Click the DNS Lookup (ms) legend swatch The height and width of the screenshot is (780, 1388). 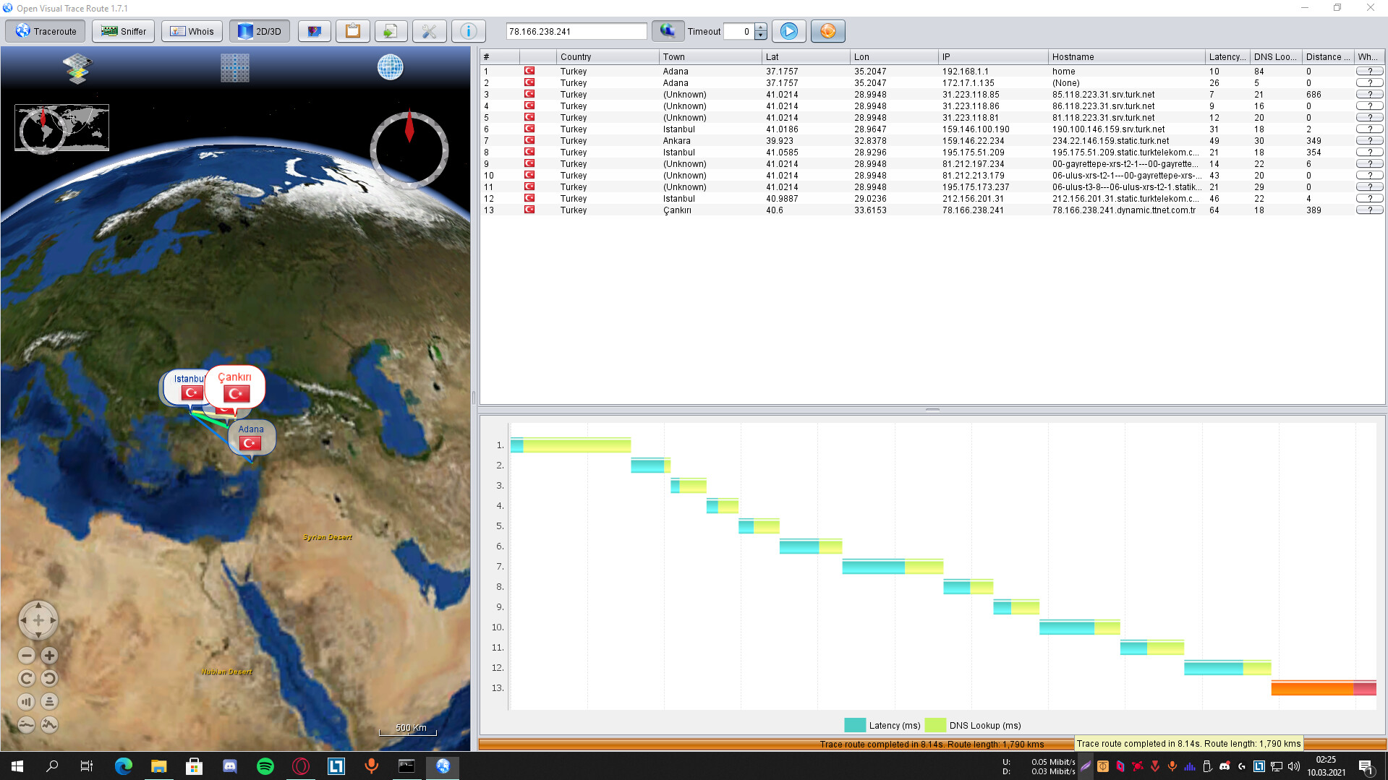pos(935,725)
